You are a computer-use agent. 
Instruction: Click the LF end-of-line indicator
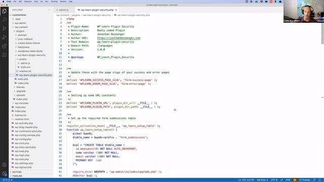(281, 180)
